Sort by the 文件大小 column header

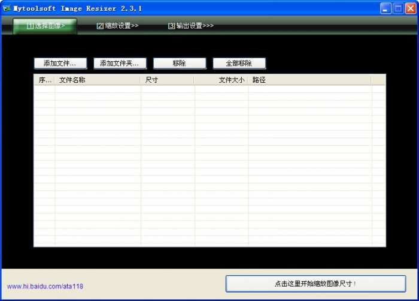[221, 80]
